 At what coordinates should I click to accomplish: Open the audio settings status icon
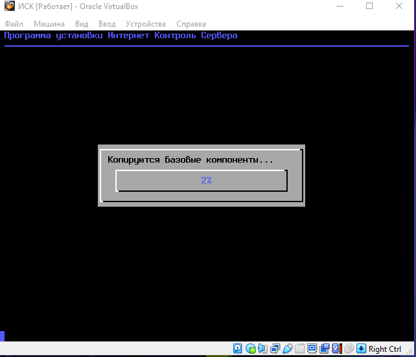[x=262, y=349]
